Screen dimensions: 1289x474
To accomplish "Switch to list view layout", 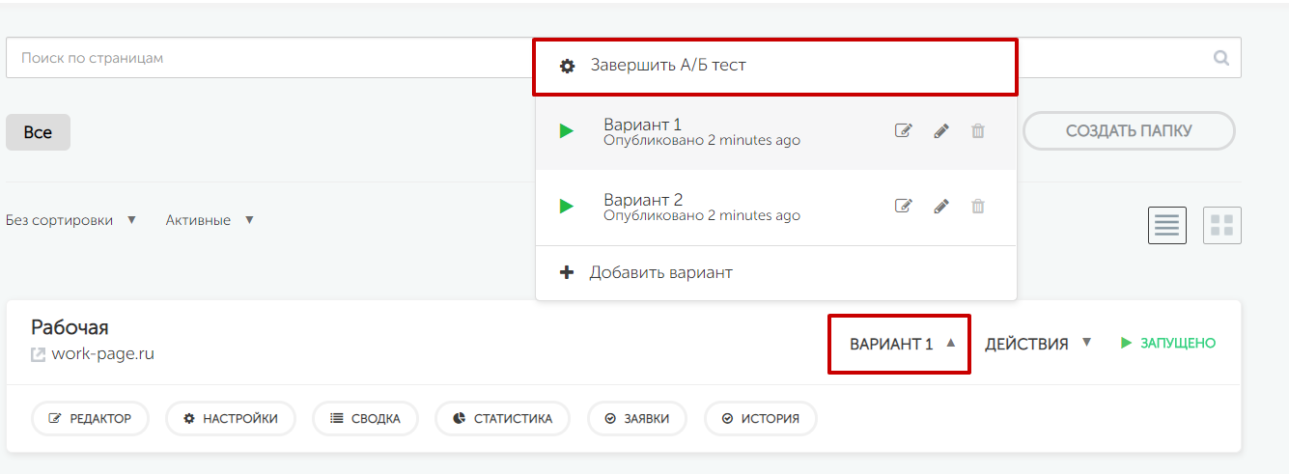I will pyautogui.click(x=1166, y=225).
